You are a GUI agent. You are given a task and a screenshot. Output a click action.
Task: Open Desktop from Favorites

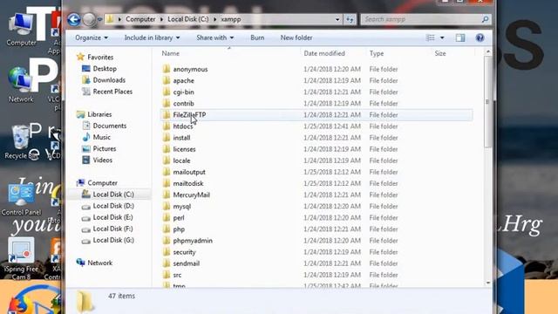[105, 69]
